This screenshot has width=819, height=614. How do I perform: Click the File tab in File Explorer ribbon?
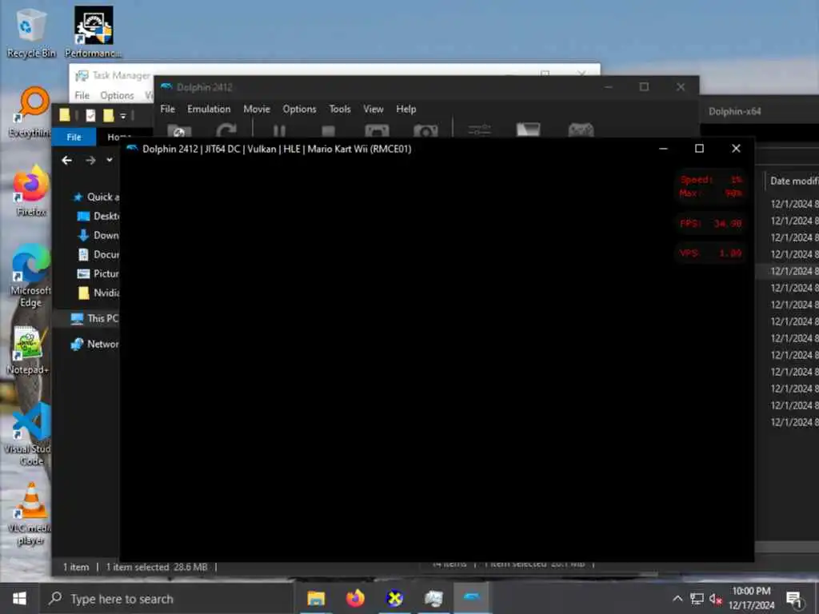(x=74, y=137)
